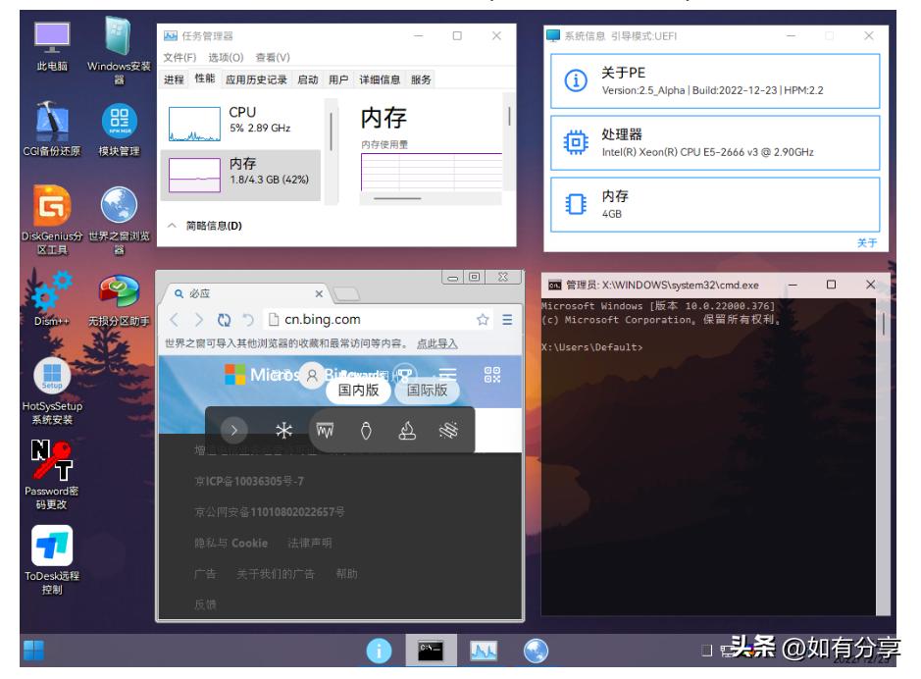Click the browser forward arrow
The width and height of the screenshot is (921, 679).
[198, 320]
